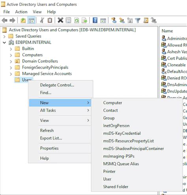The height and width of the screenshot is (195, 187).
Task: Open filter options funnel icon
Action: [138, 21]
